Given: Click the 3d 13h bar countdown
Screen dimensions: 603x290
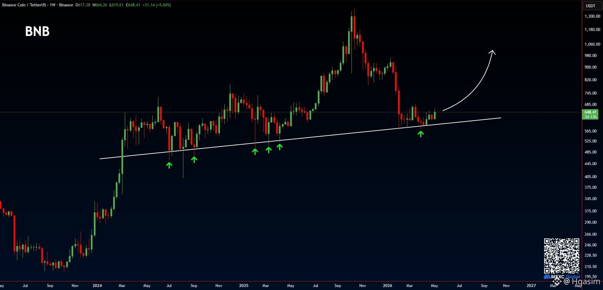Looking at the screenshot, I should pyautogui.click(x=590, y=117).
